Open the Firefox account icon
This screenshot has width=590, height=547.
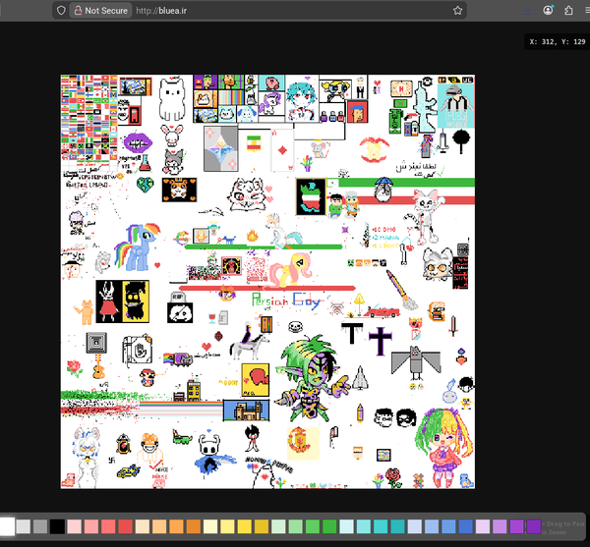[548, 10]
